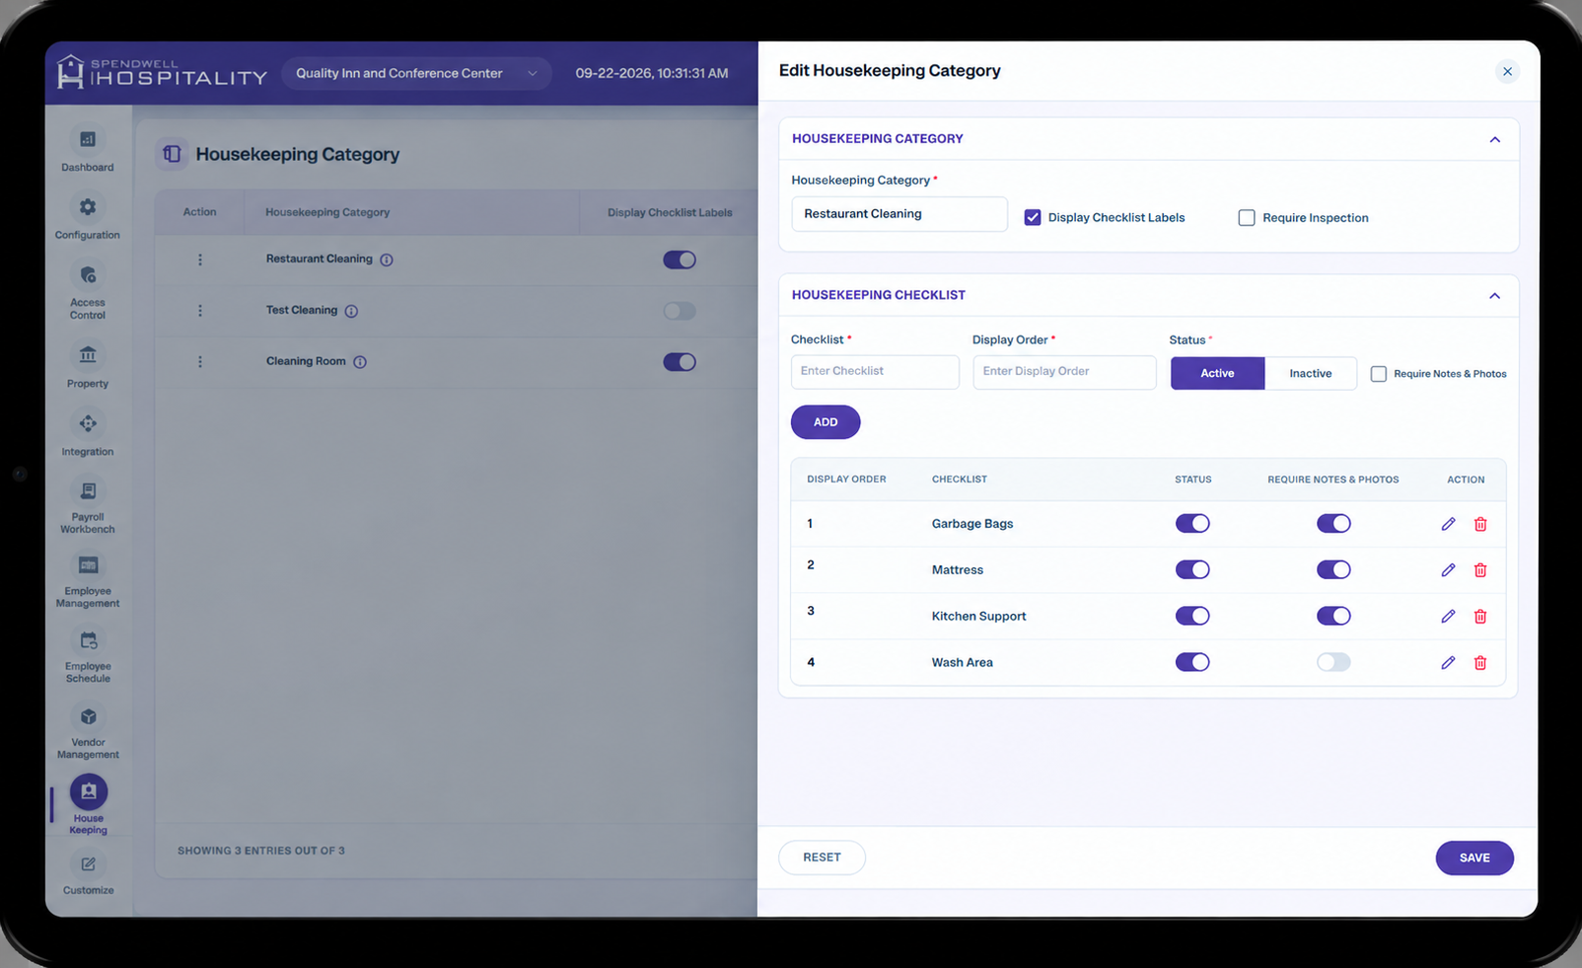The width and height of the screenshot is (1582, 968).
Task: Check Require Notes & Photos checkbox
Action: pos(1379,374)
